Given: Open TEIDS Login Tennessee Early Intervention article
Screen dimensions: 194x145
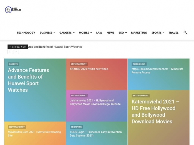Looking at the screenshot, I should 96,134.
